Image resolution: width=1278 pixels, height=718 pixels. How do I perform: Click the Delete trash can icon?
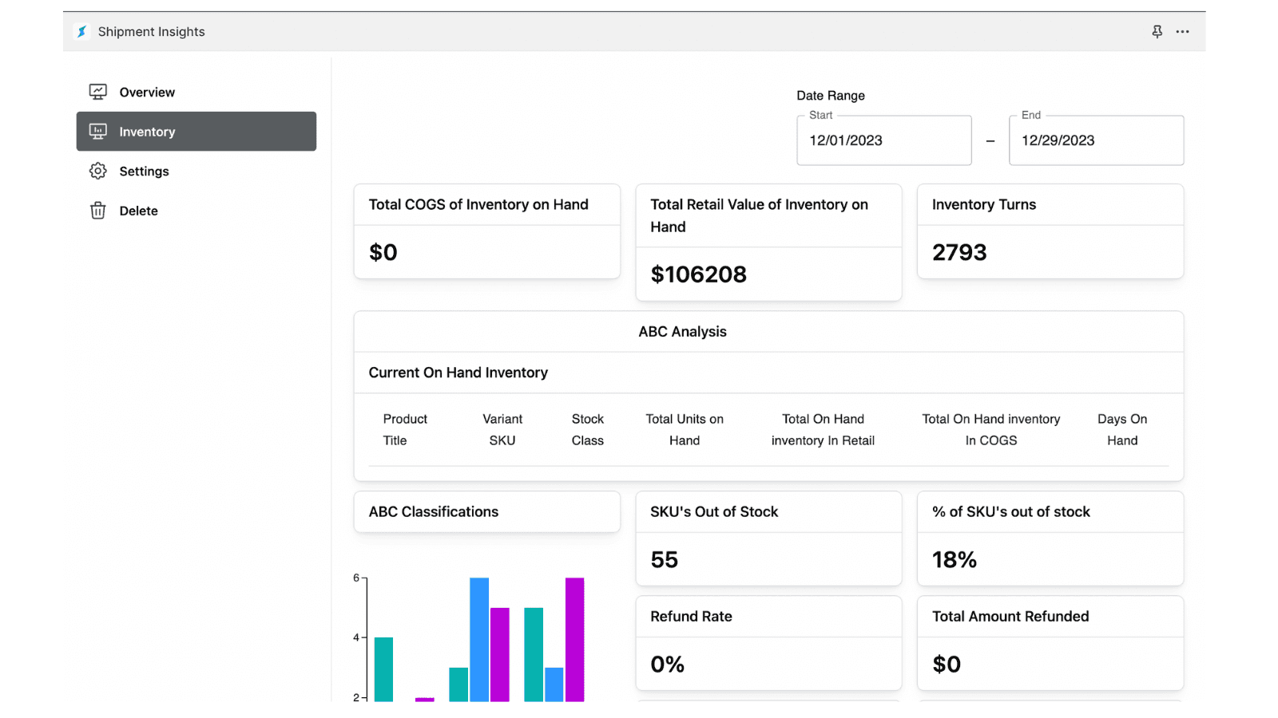tap(97, 210)
